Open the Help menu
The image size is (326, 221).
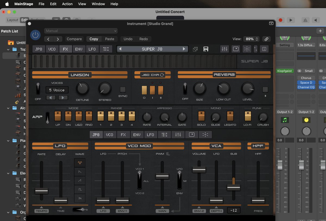[114, 4]
